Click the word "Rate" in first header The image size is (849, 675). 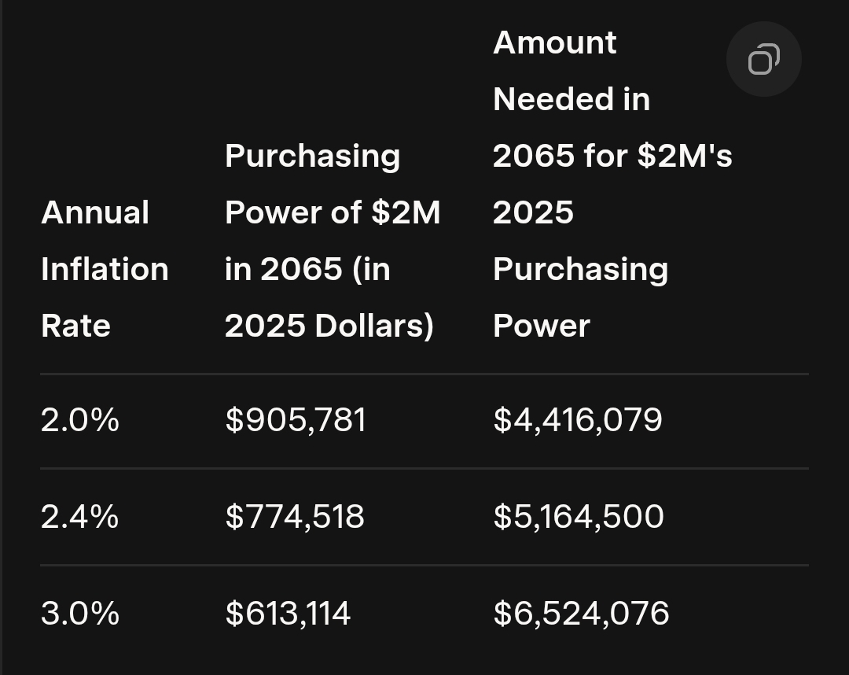tap(75, 326)
